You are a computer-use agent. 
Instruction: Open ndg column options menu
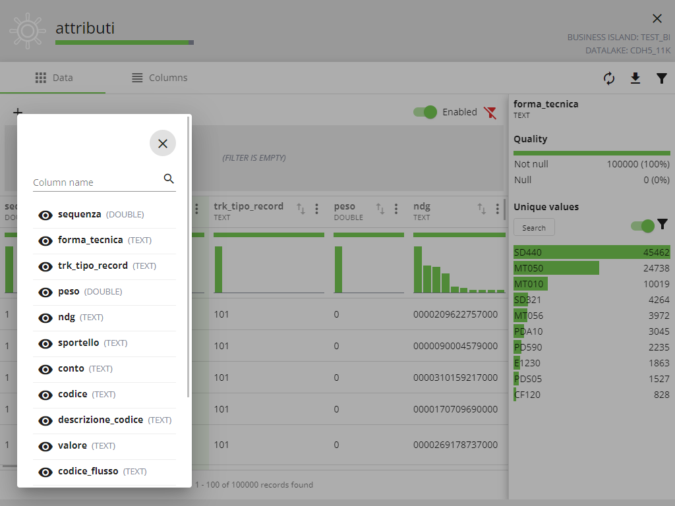tap(497, 209)
